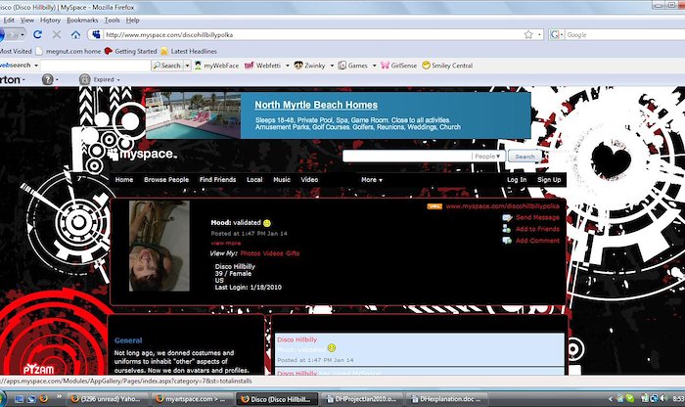Expand the Webfetti dropdown arrow
This screenshot has height=407, width=685.
288,66
